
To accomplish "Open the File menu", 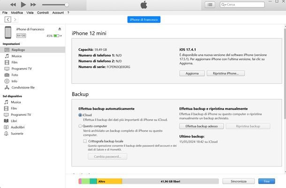I will pyautogui.click(x=5, y=13).
